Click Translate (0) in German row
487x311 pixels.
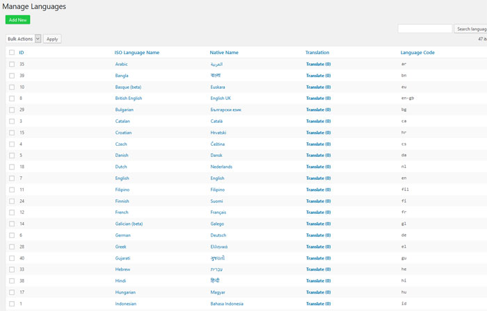coord(319,235)
